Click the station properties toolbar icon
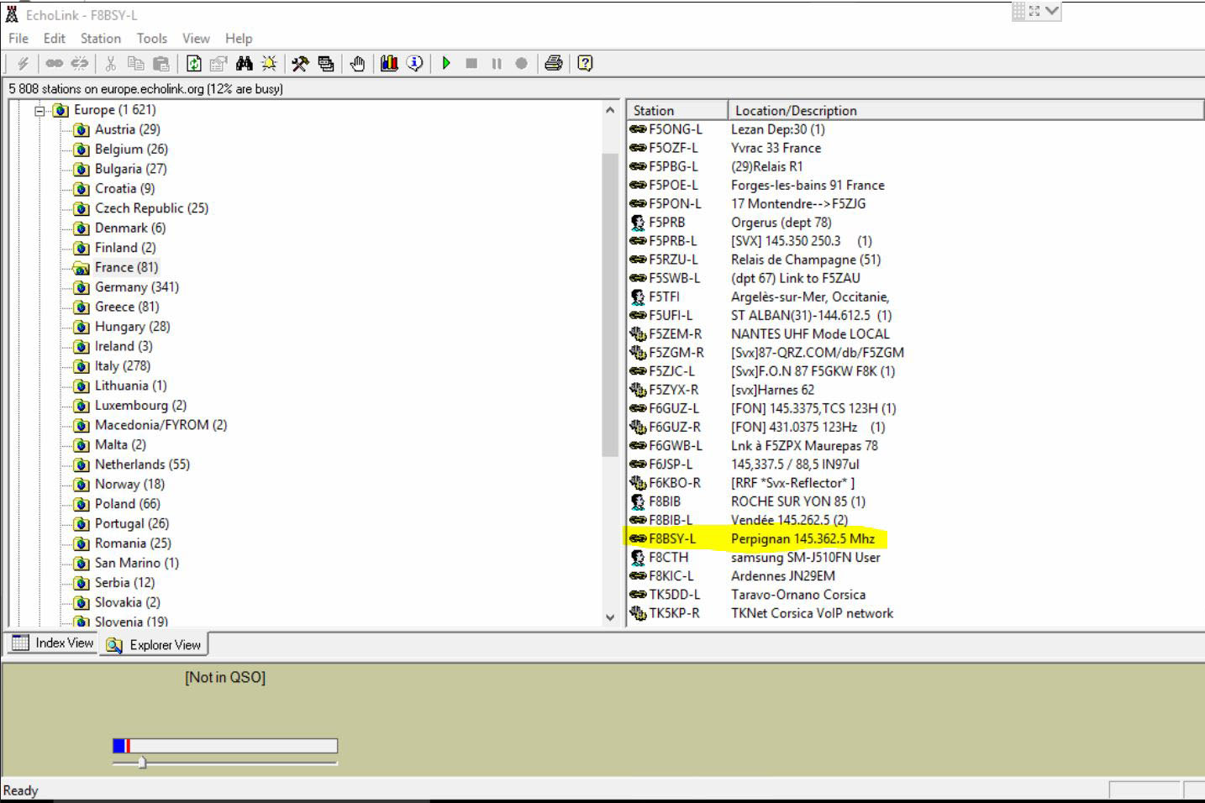The image size is (1205, 803). pos(219,63)
